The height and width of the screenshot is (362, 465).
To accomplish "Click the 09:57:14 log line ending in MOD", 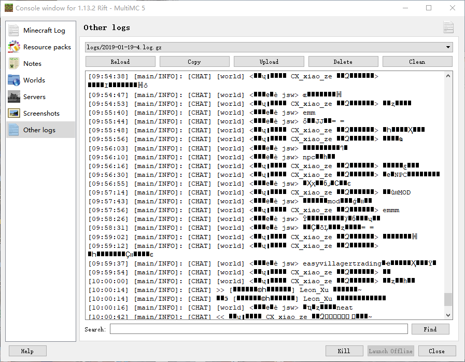I will click(249, 192).
